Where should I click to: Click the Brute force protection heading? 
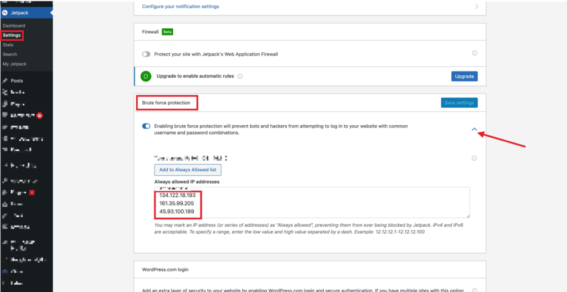tap(166, 103)
